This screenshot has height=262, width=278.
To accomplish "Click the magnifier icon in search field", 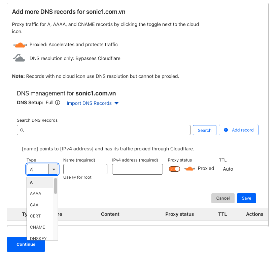I will click(22, 130).
